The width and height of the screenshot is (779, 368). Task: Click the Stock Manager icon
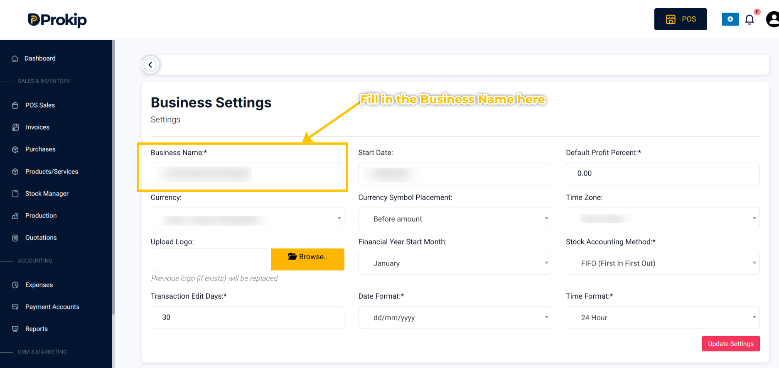[15, 194]
